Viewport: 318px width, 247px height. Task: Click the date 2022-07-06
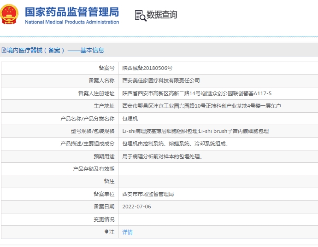136,207
